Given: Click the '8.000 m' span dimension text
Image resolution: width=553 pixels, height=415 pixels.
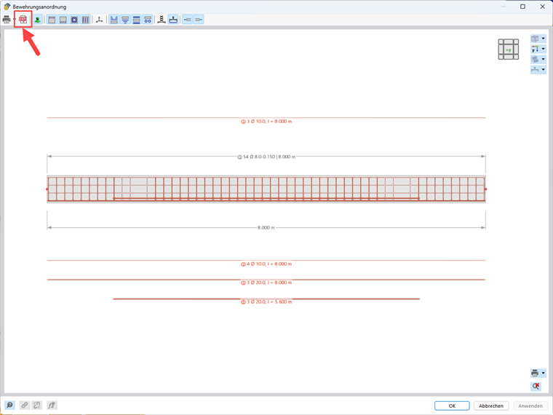Looking at the screenshot, I should point(266,228).
